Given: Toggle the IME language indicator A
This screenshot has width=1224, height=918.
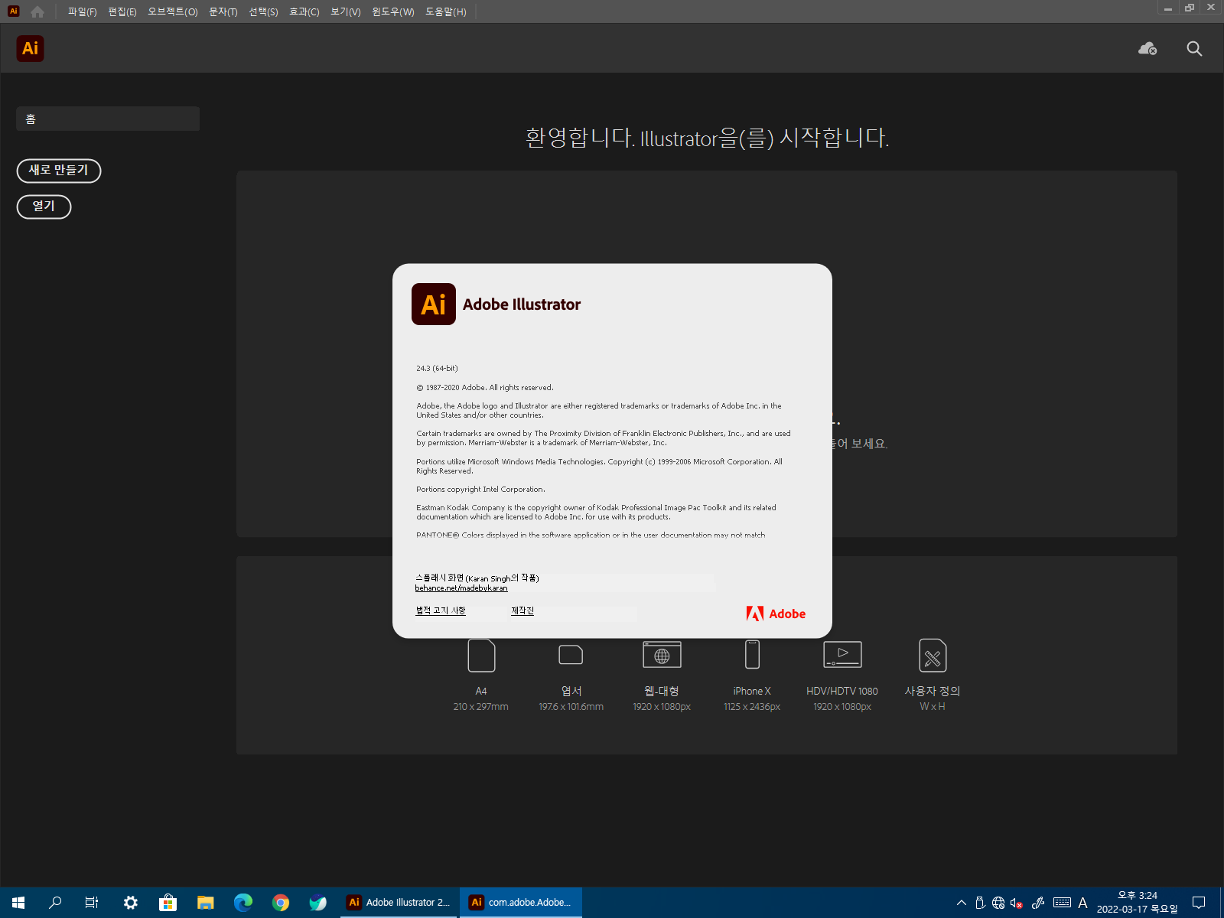Looking at the screenshot, I should [x=1082, y=903].
